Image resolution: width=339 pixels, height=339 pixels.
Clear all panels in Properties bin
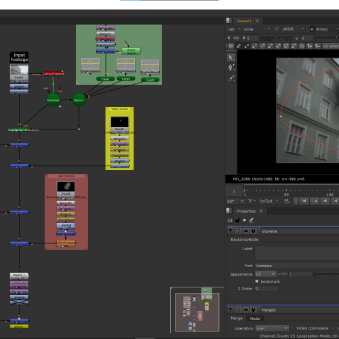[x=244, y=220]
